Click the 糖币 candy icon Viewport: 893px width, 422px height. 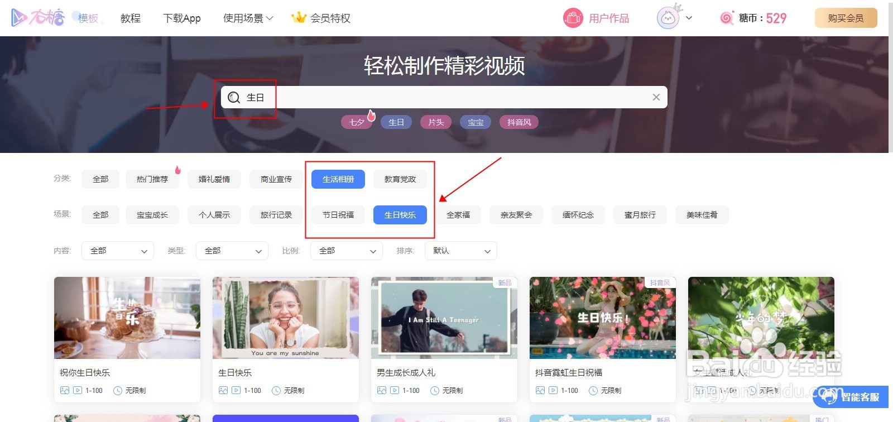(727, 18)
